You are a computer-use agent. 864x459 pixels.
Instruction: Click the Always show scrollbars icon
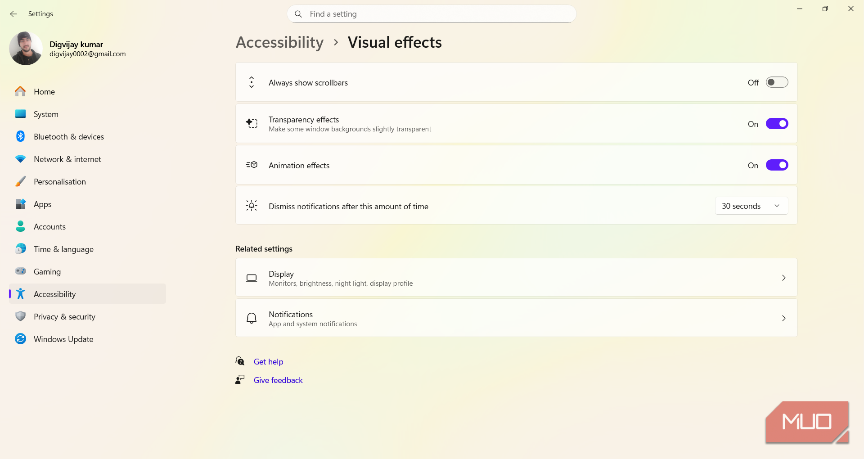click(252, 82)
